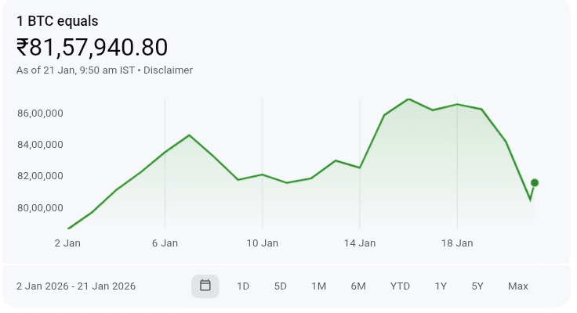This screenshot has width=577, height=313.
Task: Open the custom date range calendar icon
Action: tap(205, 286)
